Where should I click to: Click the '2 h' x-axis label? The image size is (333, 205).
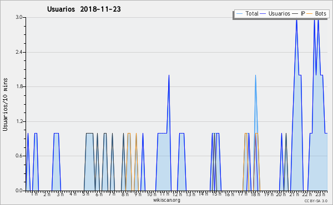point(47,194)
